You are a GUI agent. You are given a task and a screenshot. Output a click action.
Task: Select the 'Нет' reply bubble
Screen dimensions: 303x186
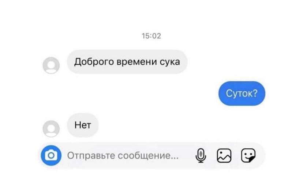point(83,125)
